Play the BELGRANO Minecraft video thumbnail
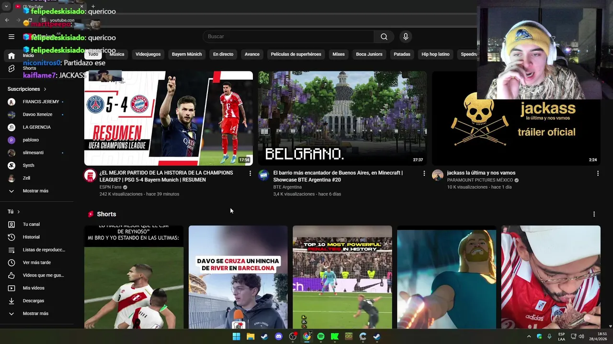 [342, 118]
